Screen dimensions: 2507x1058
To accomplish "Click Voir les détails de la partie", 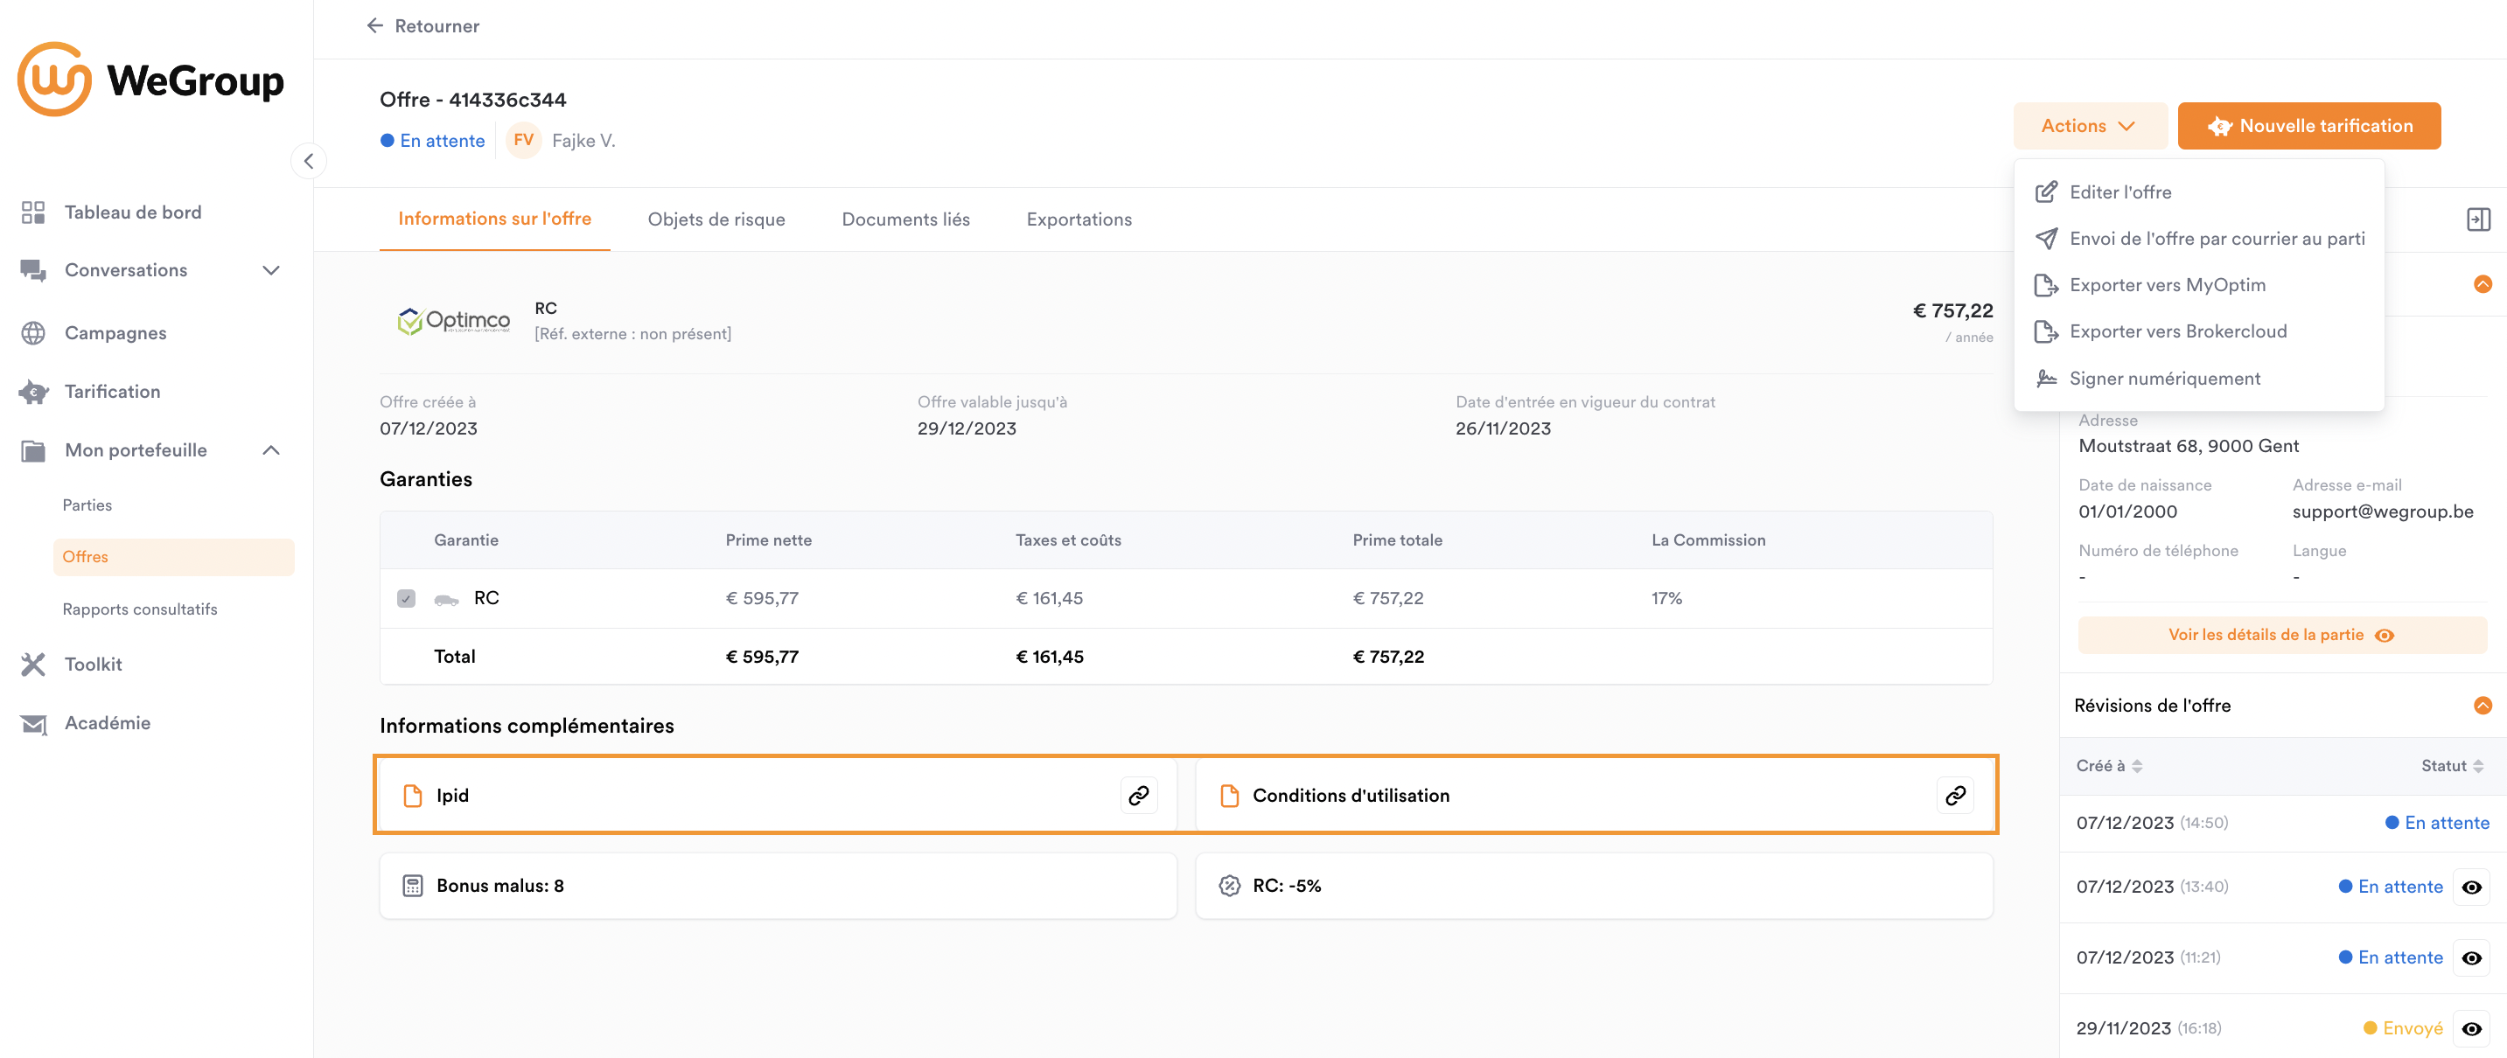I will pyautogui.click(x=2281, y=635).
